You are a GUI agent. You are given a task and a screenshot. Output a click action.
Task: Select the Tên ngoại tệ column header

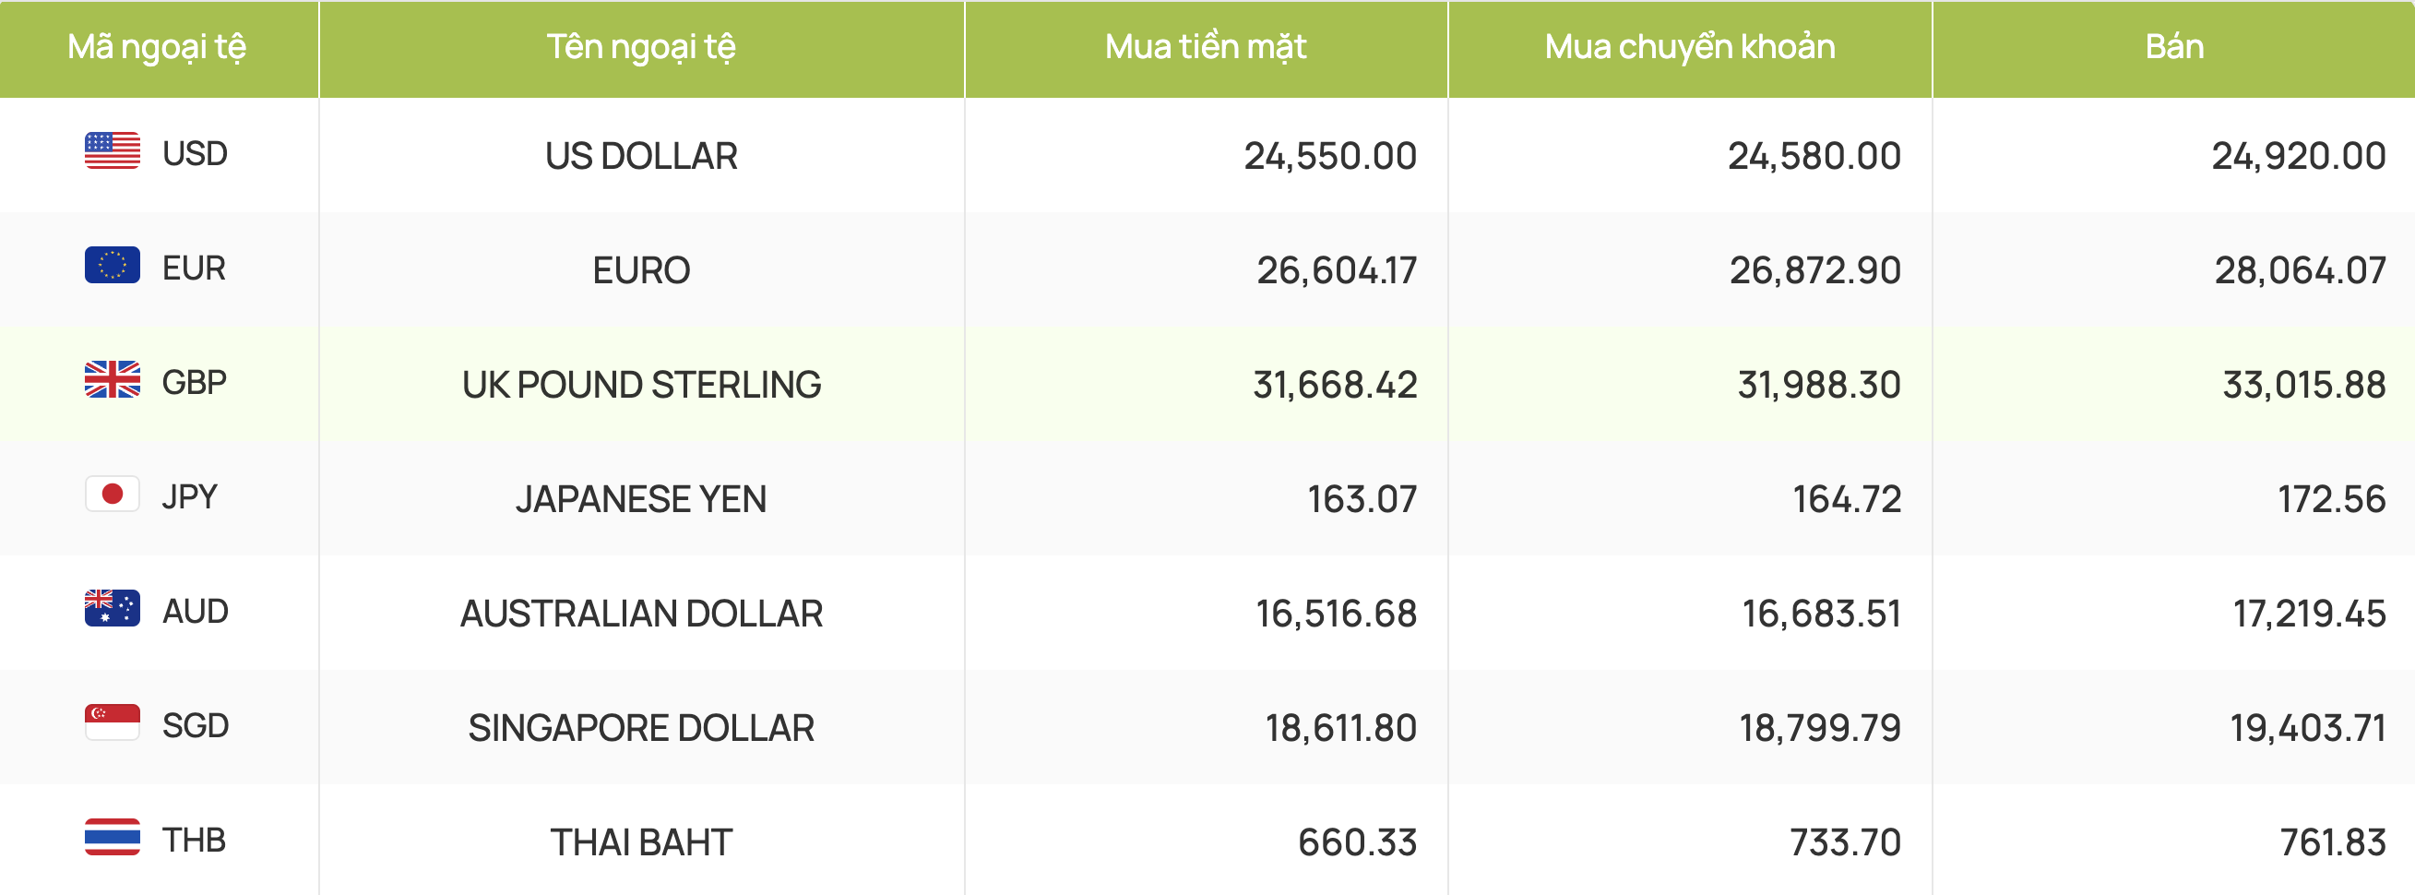coord(641,48)
